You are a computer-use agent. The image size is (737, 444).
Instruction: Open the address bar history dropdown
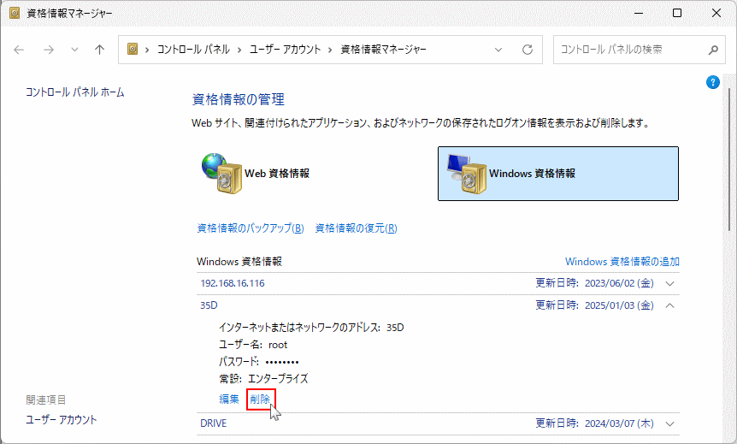pyautogui.click(x=498, y=50)
